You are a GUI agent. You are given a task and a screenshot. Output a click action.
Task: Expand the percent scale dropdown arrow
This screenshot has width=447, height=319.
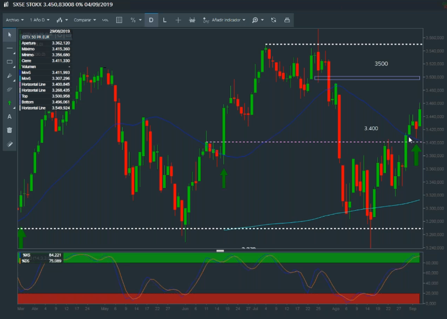[140, 20]
